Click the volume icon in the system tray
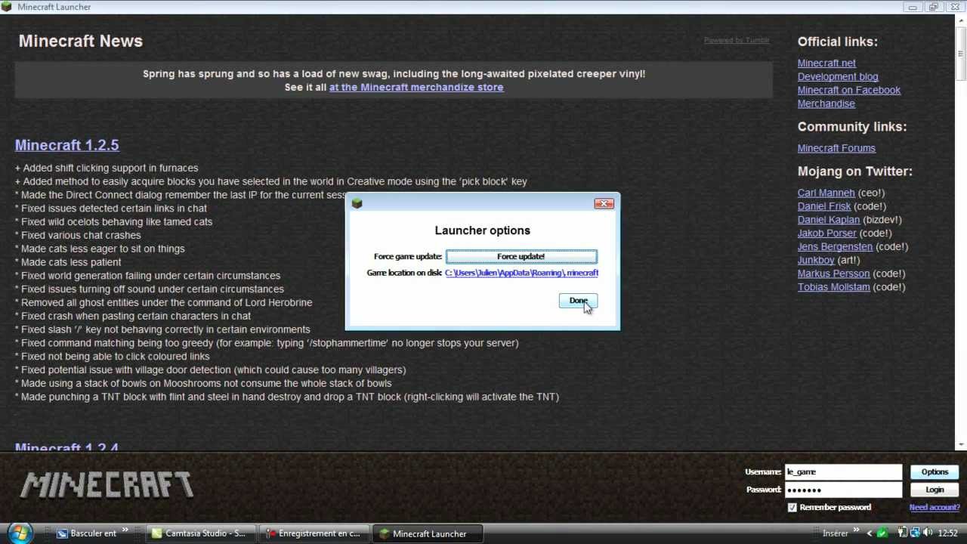The height and width of the screenshot is (544, 967). 928,533
